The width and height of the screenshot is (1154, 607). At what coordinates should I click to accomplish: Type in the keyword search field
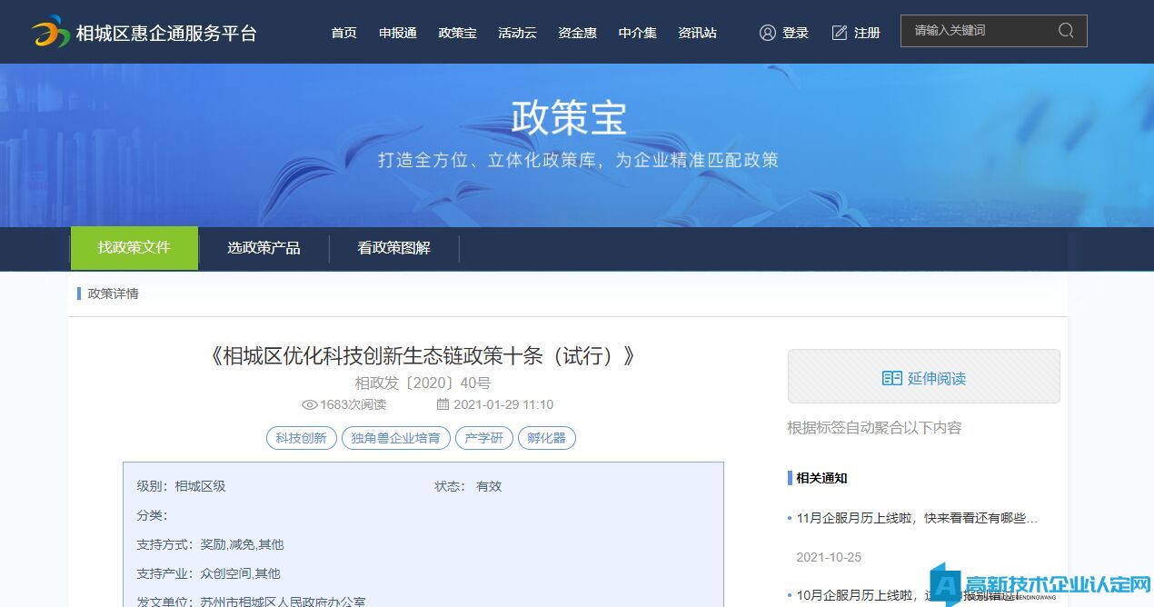pyautogui.click(x=981, y=31)
